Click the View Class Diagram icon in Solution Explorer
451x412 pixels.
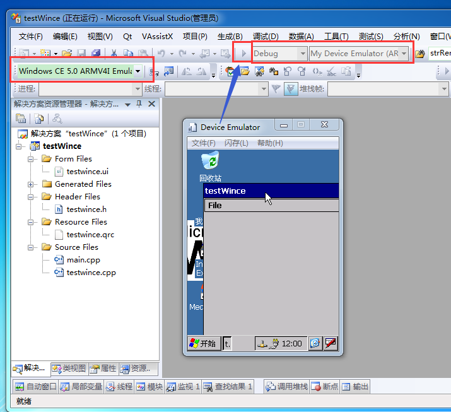pyautogui.click(x=57, y=119)
